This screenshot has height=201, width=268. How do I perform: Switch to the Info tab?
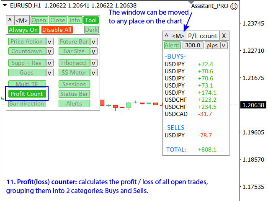pos(75,20)
